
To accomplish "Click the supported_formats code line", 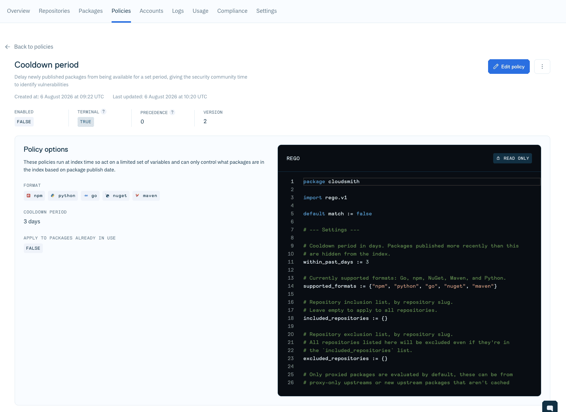I will (x=400, y=286).
